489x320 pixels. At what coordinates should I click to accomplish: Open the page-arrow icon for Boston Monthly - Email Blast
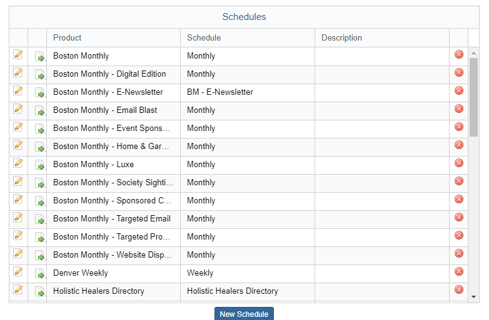40,110
